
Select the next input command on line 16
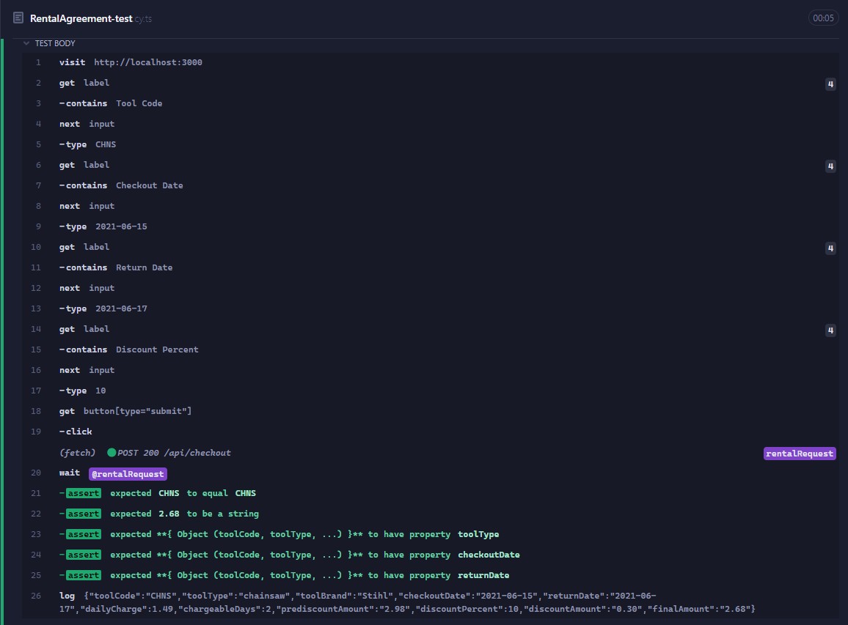[431, 371]
